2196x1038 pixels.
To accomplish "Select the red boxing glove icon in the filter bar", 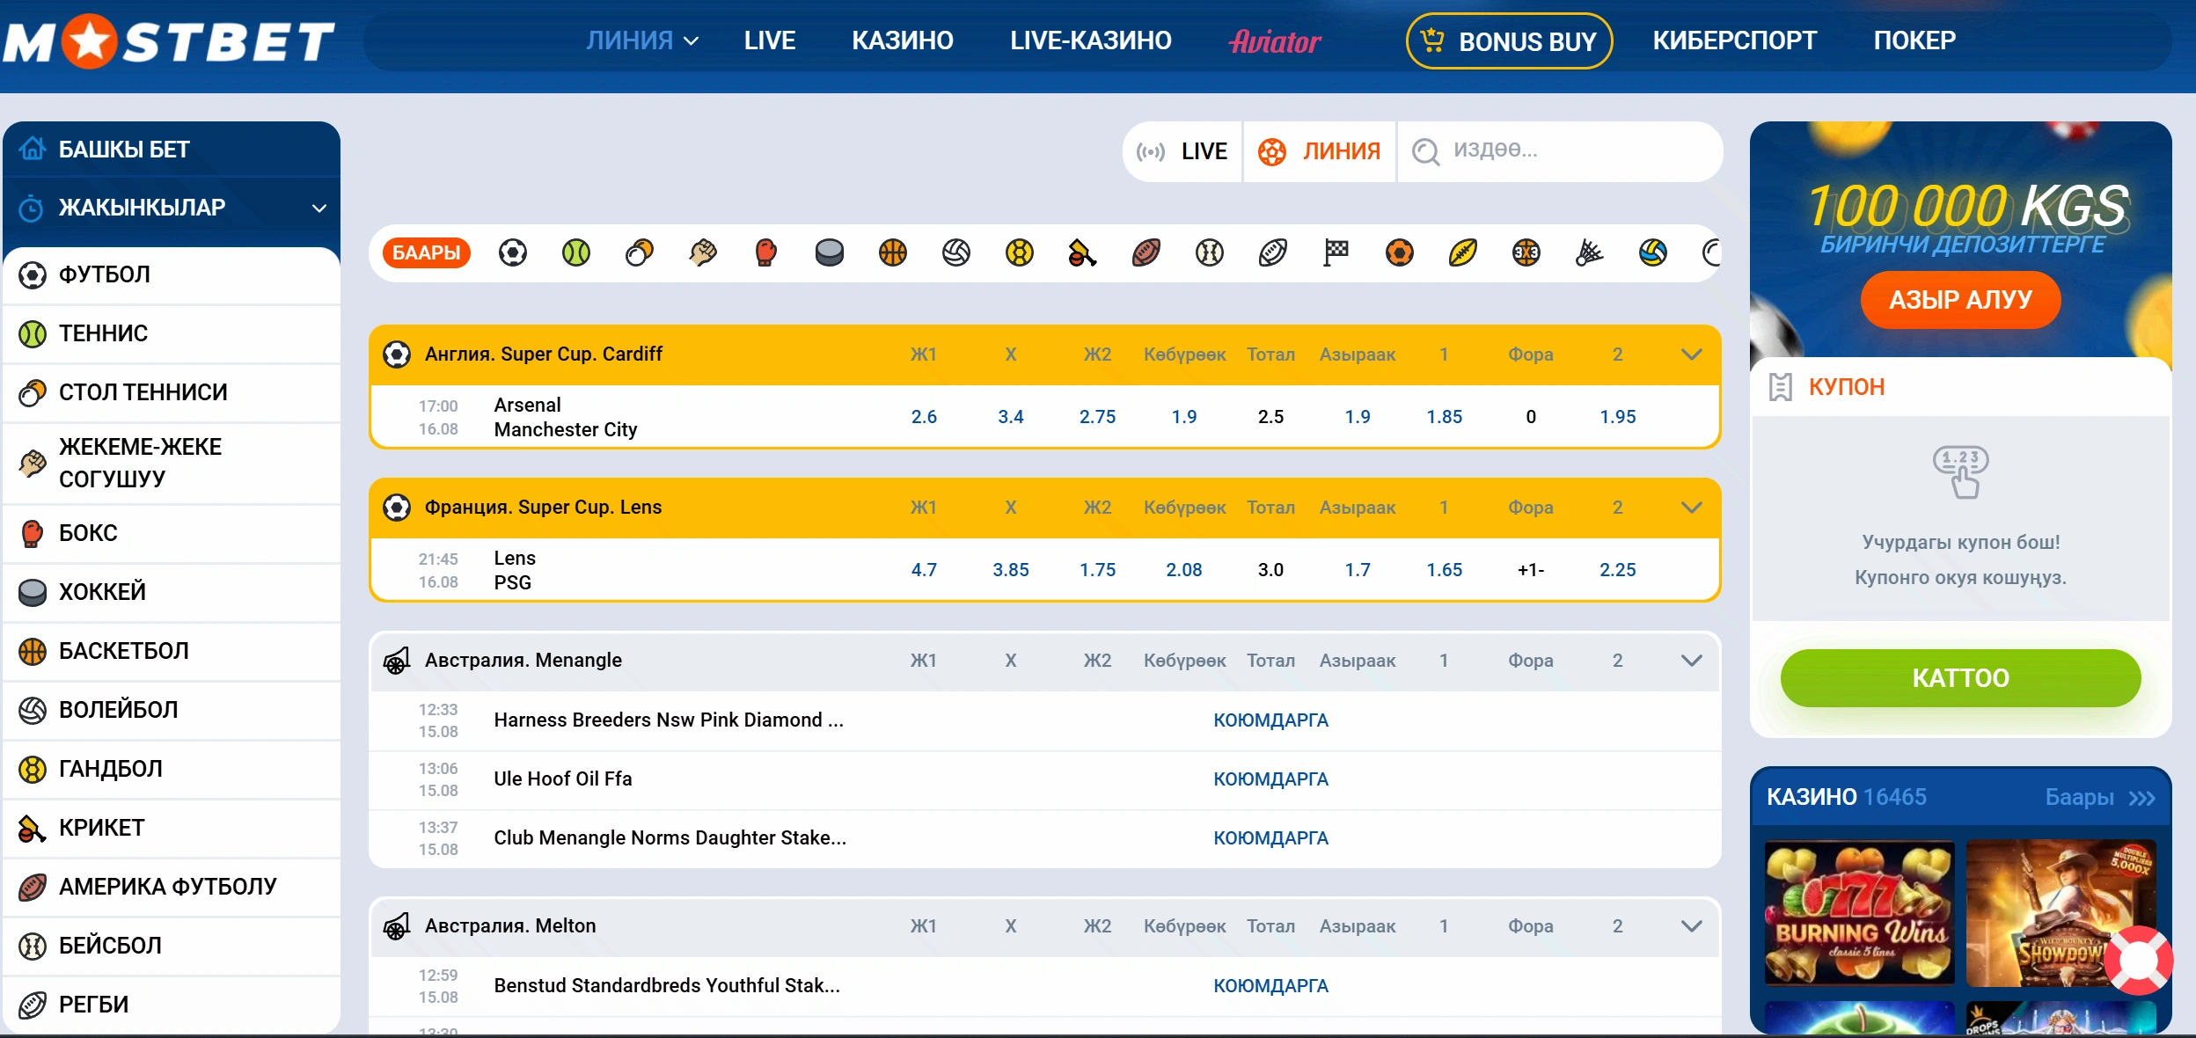I will [x=766, y=253].
